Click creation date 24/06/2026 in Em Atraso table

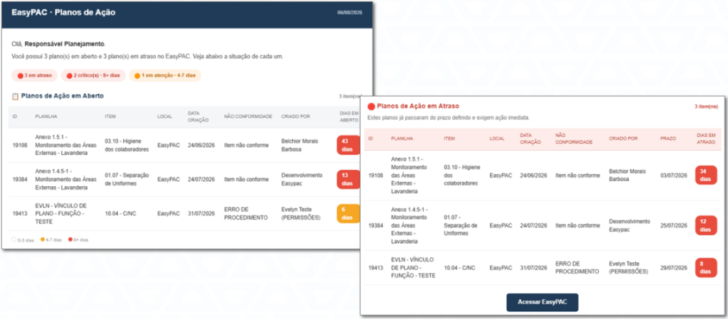pos(533,175)
